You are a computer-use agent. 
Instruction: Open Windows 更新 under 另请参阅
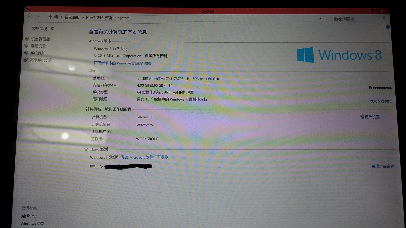coord(33,224)
